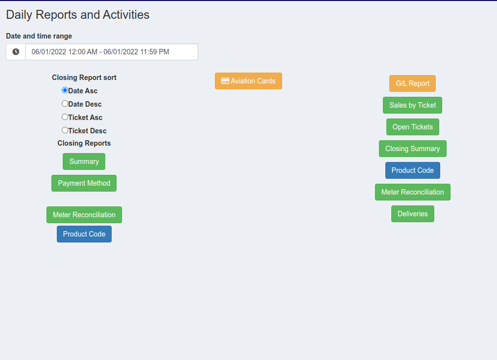Image resolution: width=497 pixels, height=360 pixels.
Task: Click the 'Date and time range' label
Action: click(x=39, y=36)
